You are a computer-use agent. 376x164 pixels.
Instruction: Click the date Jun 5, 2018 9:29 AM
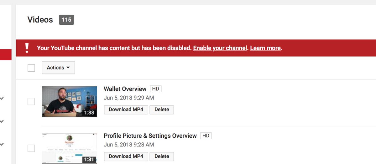click(129, 98)
